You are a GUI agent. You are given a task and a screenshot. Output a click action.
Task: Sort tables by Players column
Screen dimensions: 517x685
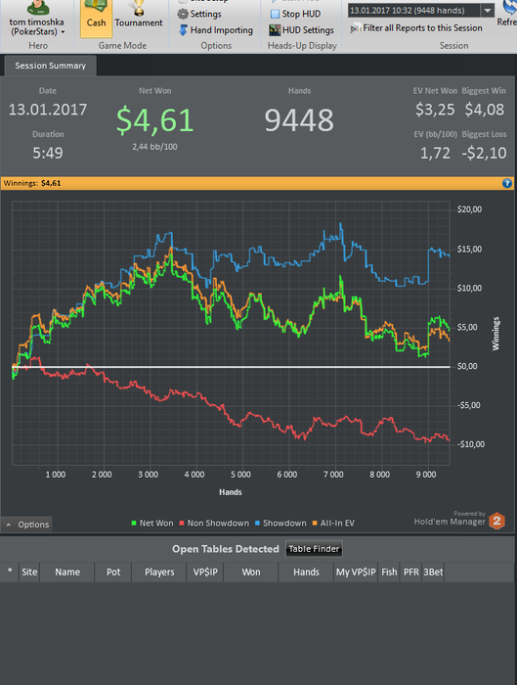coord(159,571)
